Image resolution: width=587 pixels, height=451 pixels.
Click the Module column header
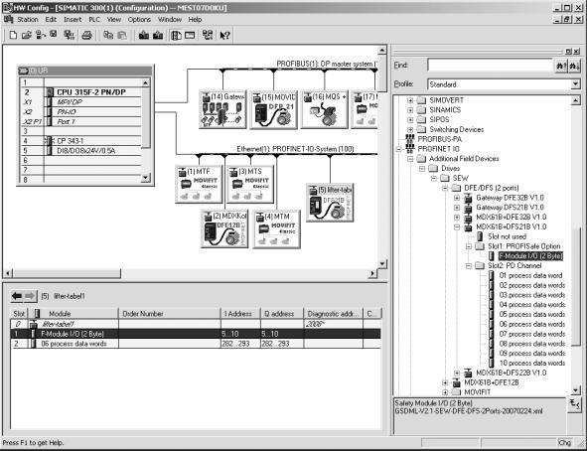pos(73,314)
